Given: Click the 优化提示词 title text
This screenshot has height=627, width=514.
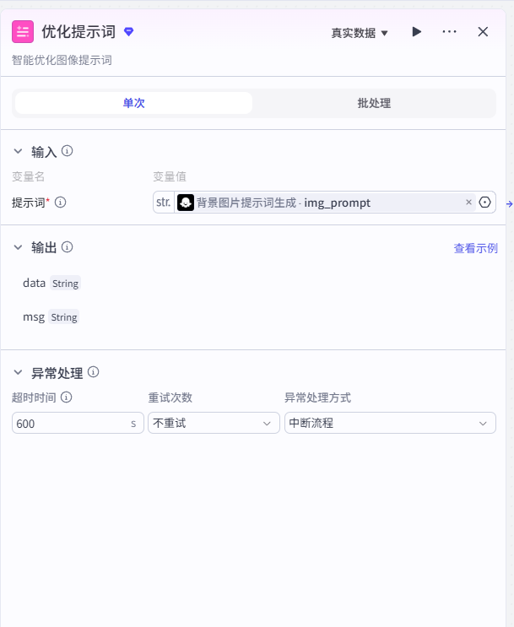Looking at the screenshot, I should coord(78,32).
